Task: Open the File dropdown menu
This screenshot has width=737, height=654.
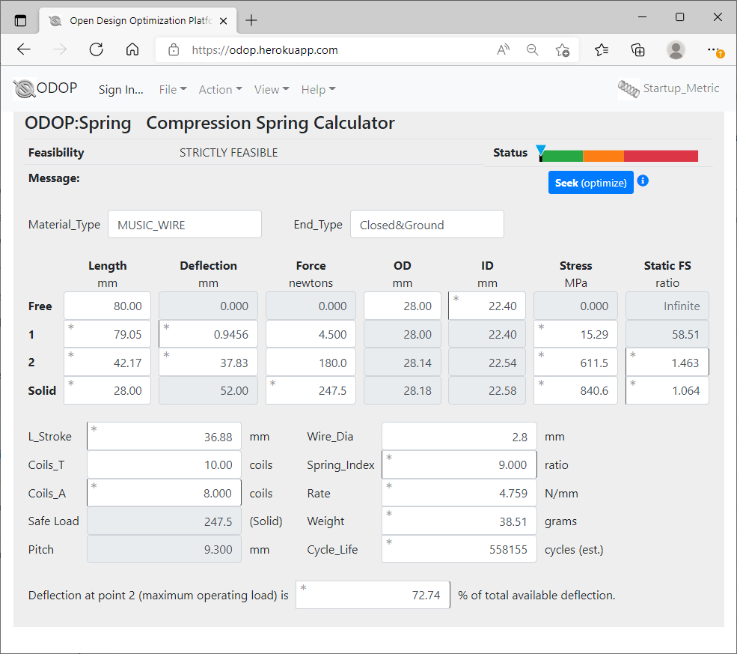Action: [172, 89]
